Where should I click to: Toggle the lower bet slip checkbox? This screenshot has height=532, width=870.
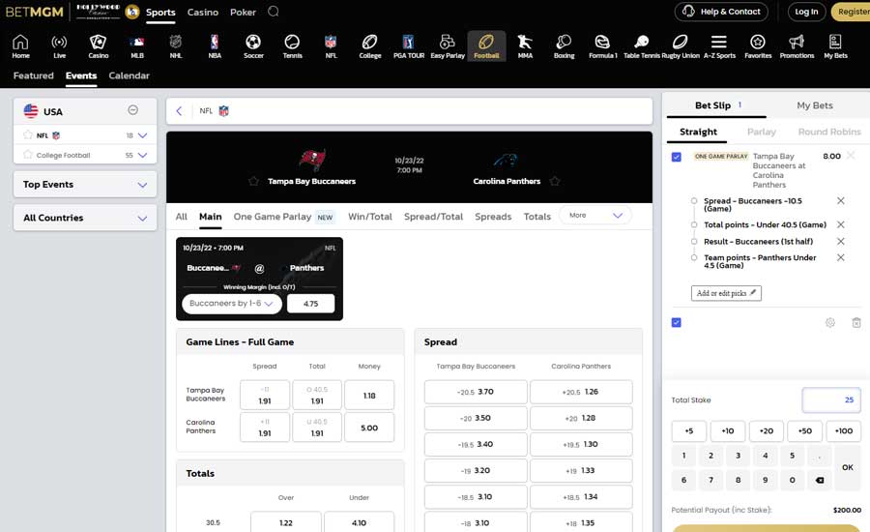click(677, 323)
